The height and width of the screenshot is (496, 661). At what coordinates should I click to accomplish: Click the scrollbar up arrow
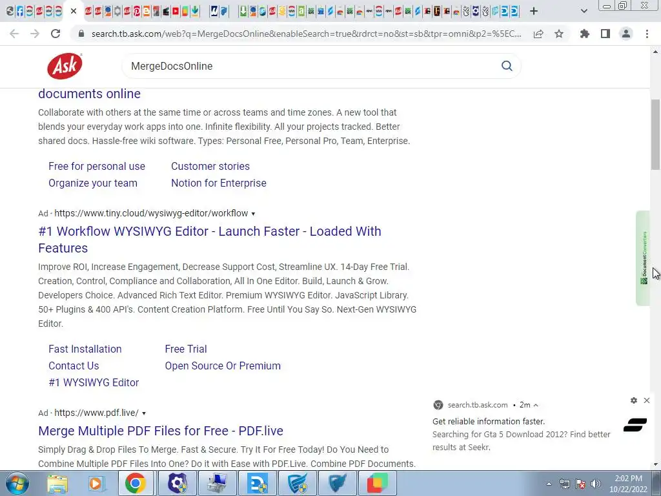coord(655,52)
